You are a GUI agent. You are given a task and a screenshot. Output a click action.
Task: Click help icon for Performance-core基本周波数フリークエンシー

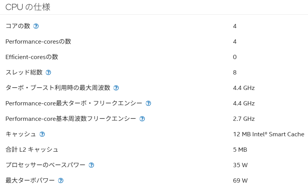pos(142,119)
